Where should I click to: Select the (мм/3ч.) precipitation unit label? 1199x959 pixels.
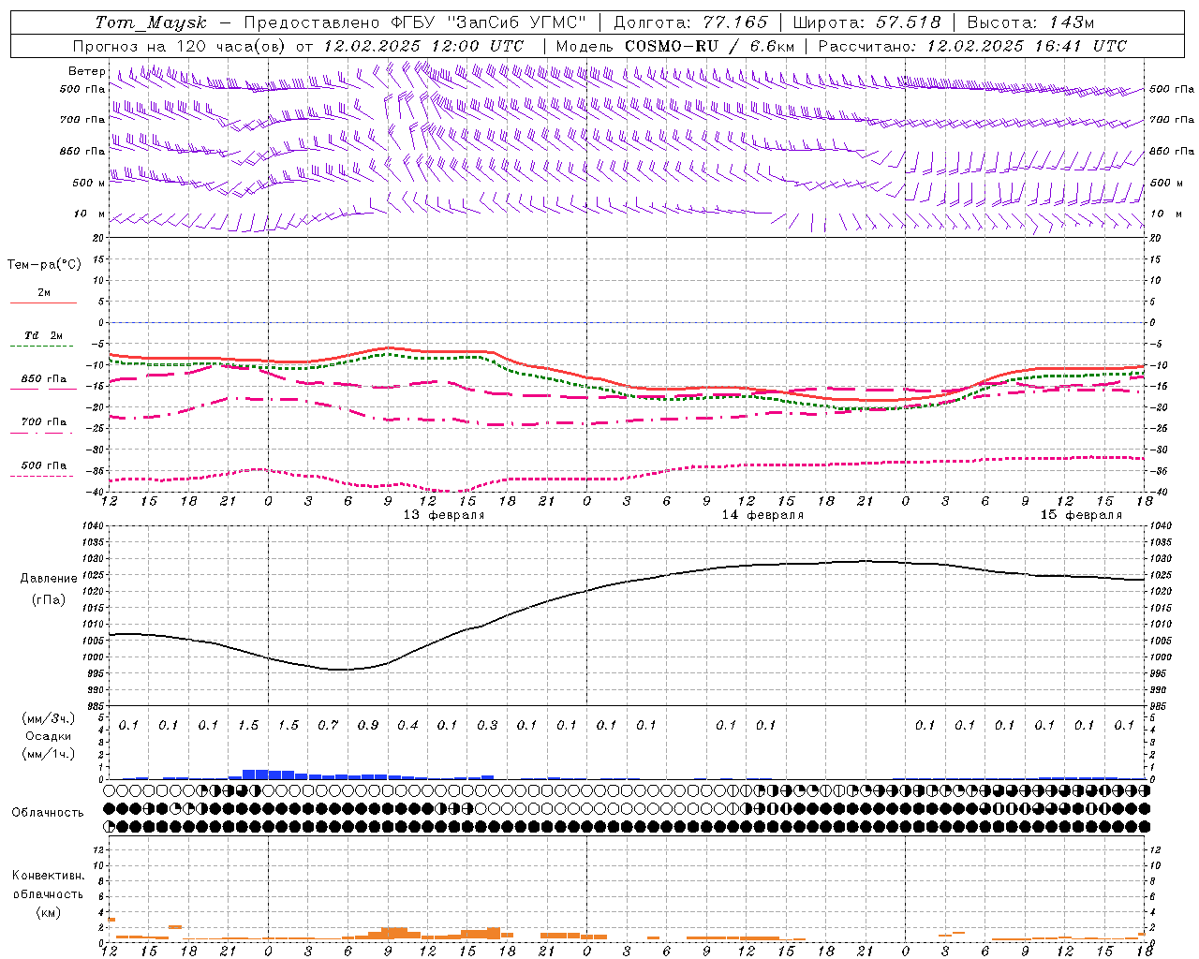[x=49, y=718]
